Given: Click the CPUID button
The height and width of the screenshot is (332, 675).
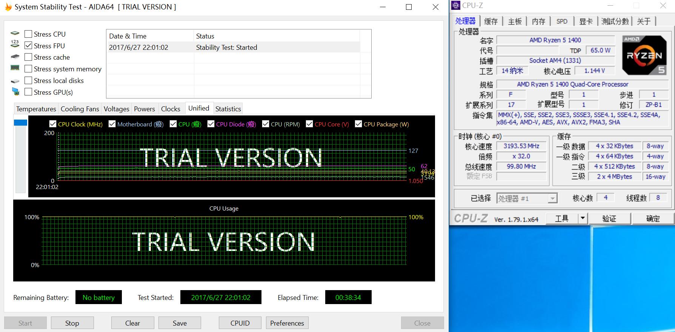Looking at the screenshot, I should (x=240, y=323).
